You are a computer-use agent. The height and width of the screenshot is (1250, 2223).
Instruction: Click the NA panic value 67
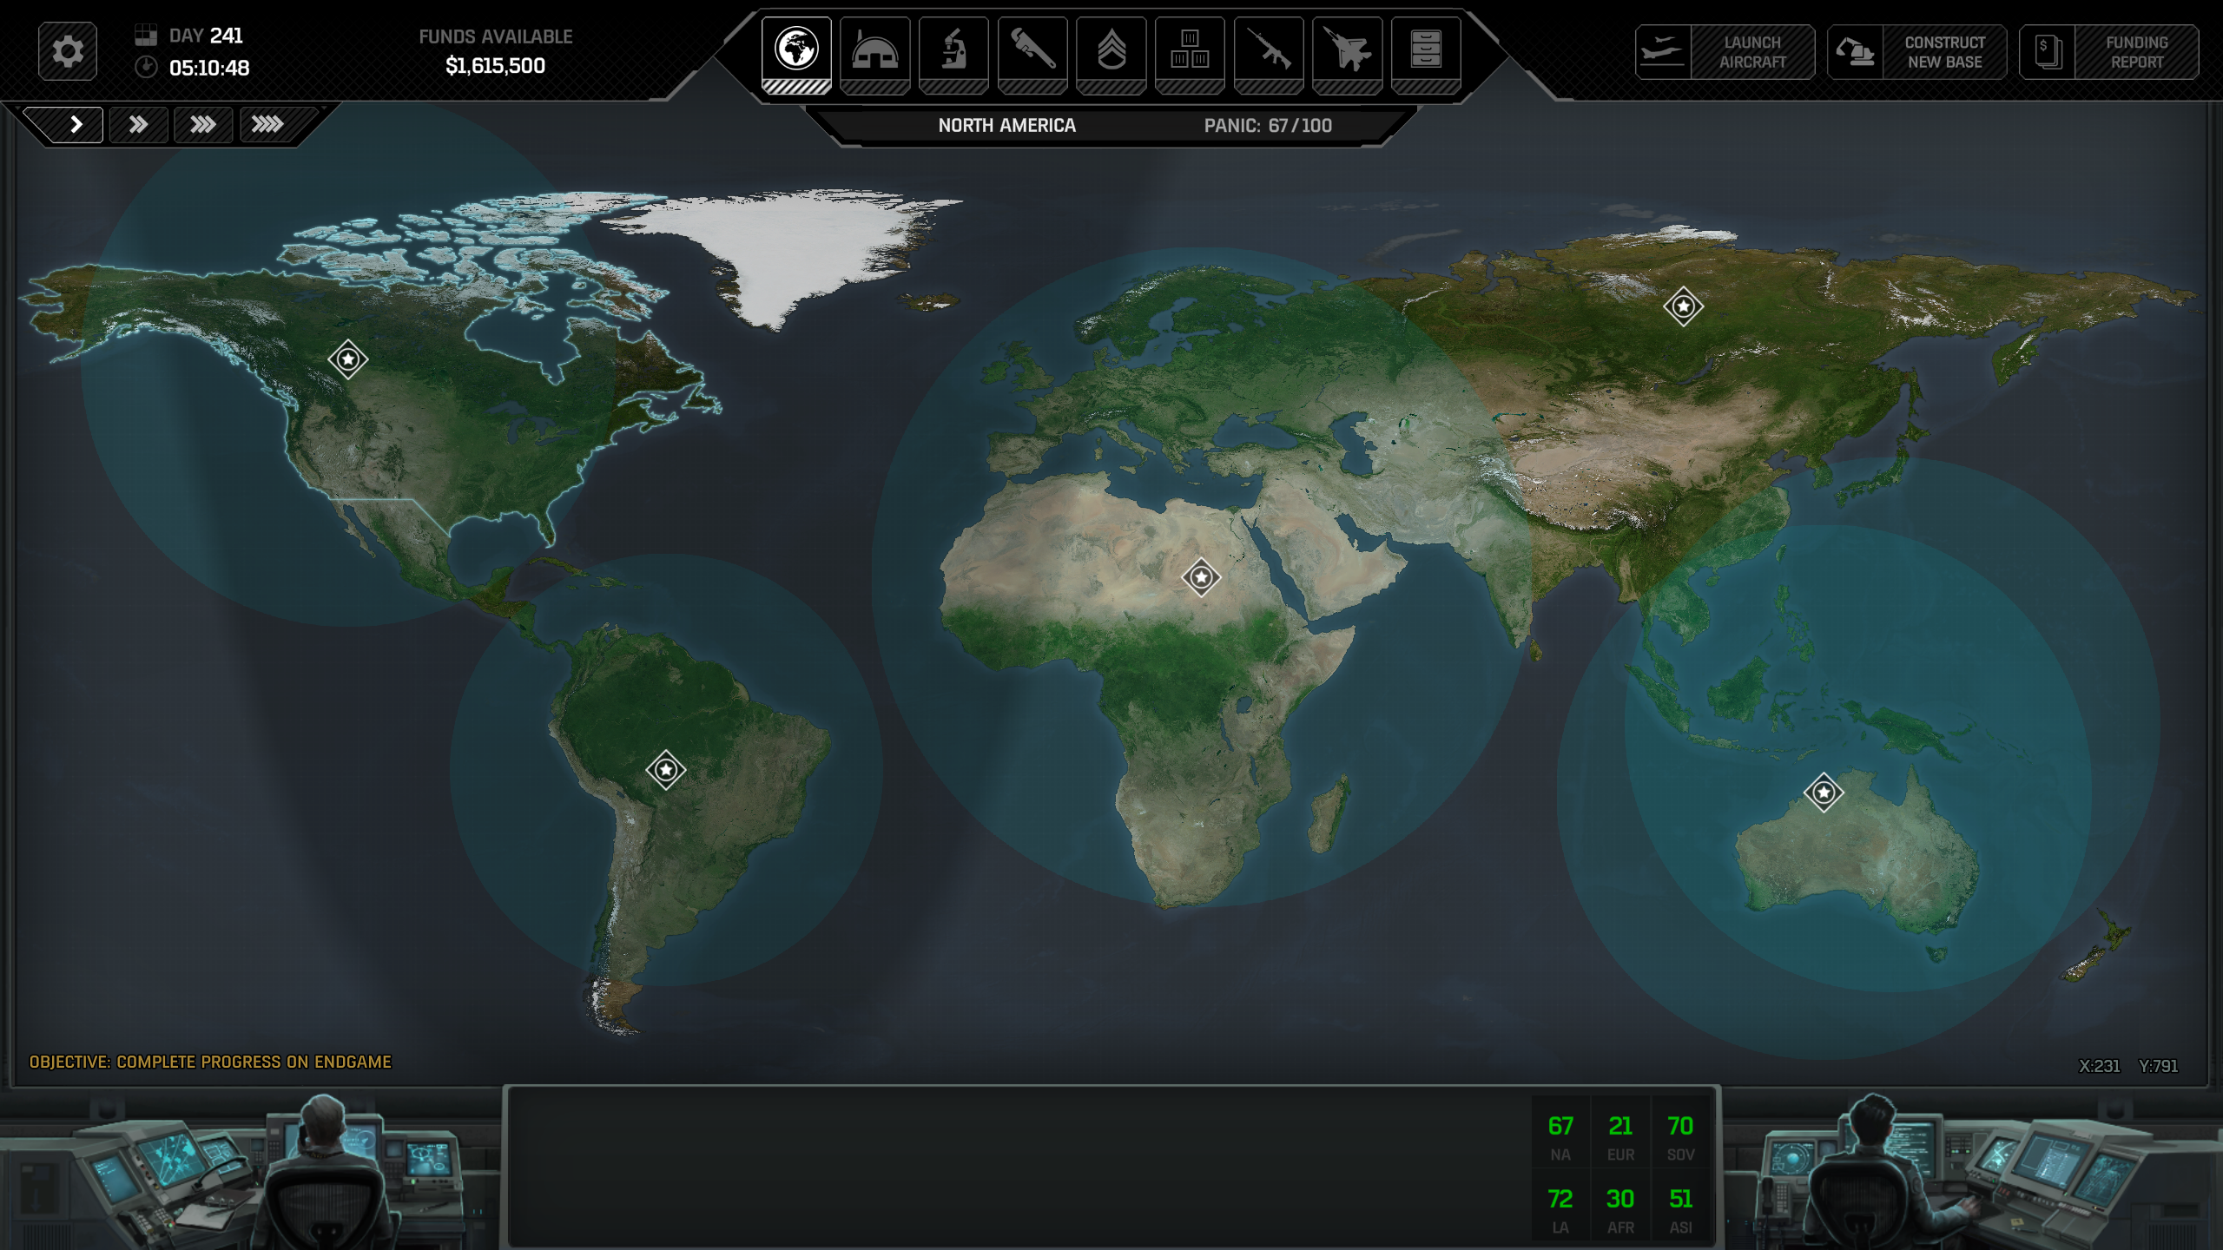tap(1560, 1126)
